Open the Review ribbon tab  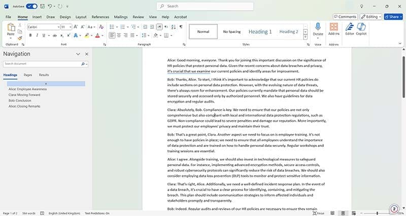tap(138, 17)
